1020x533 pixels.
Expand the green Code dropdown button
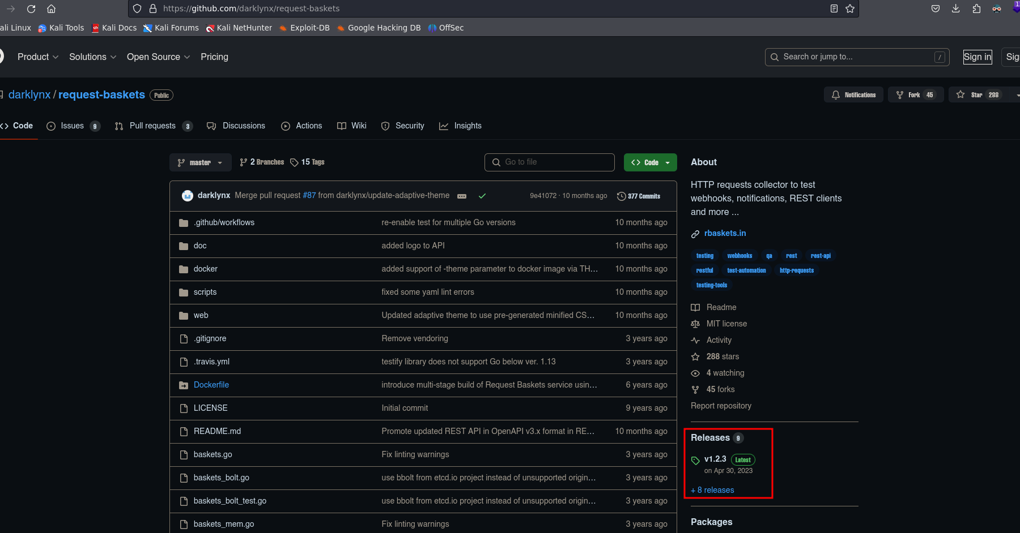click(x=650, y=162)
